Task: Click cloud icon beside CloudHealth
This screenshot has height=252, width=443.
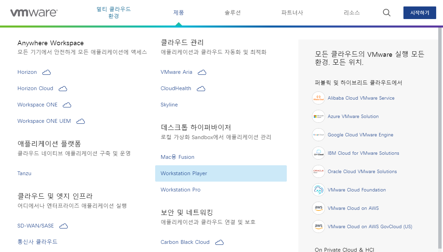Action: (x=201, y=88)
